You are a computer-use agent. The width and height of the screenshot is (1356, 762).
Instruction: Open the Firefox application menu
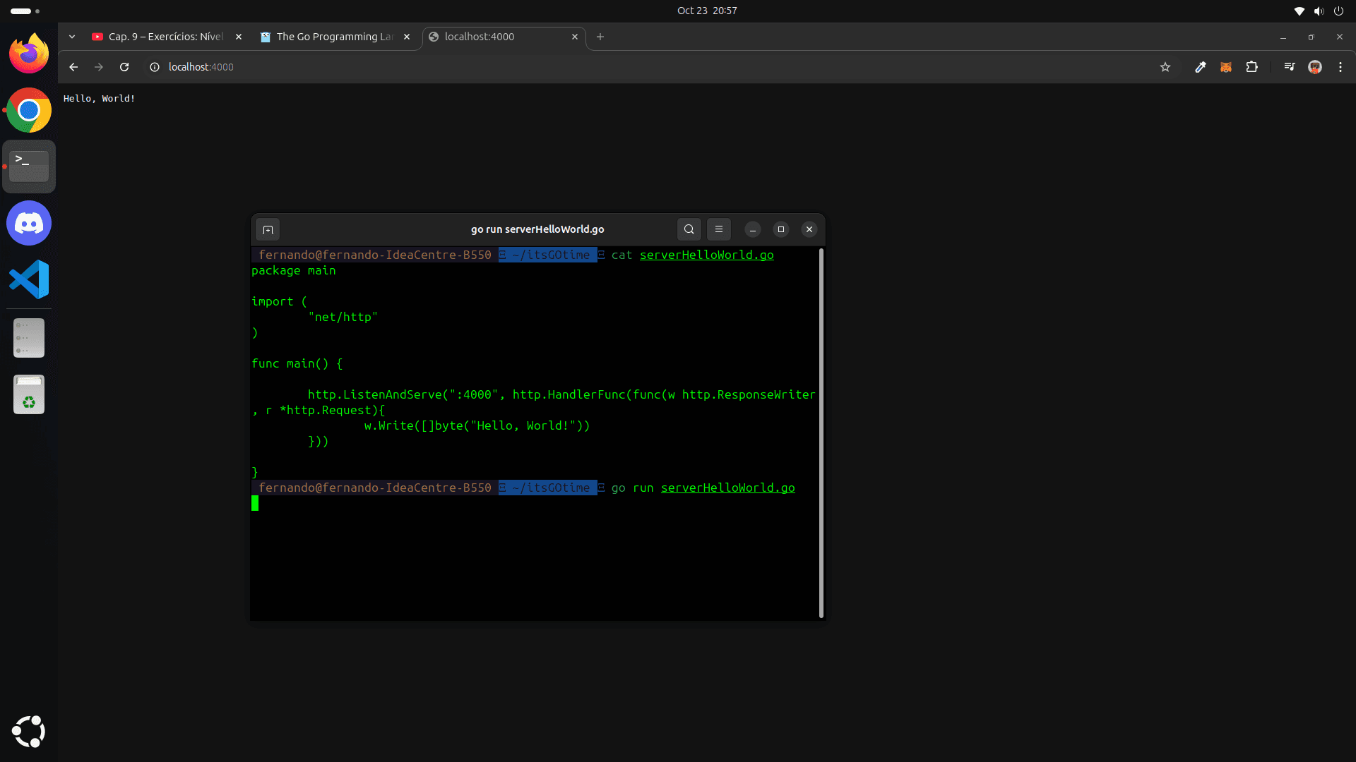[1340, 67]
